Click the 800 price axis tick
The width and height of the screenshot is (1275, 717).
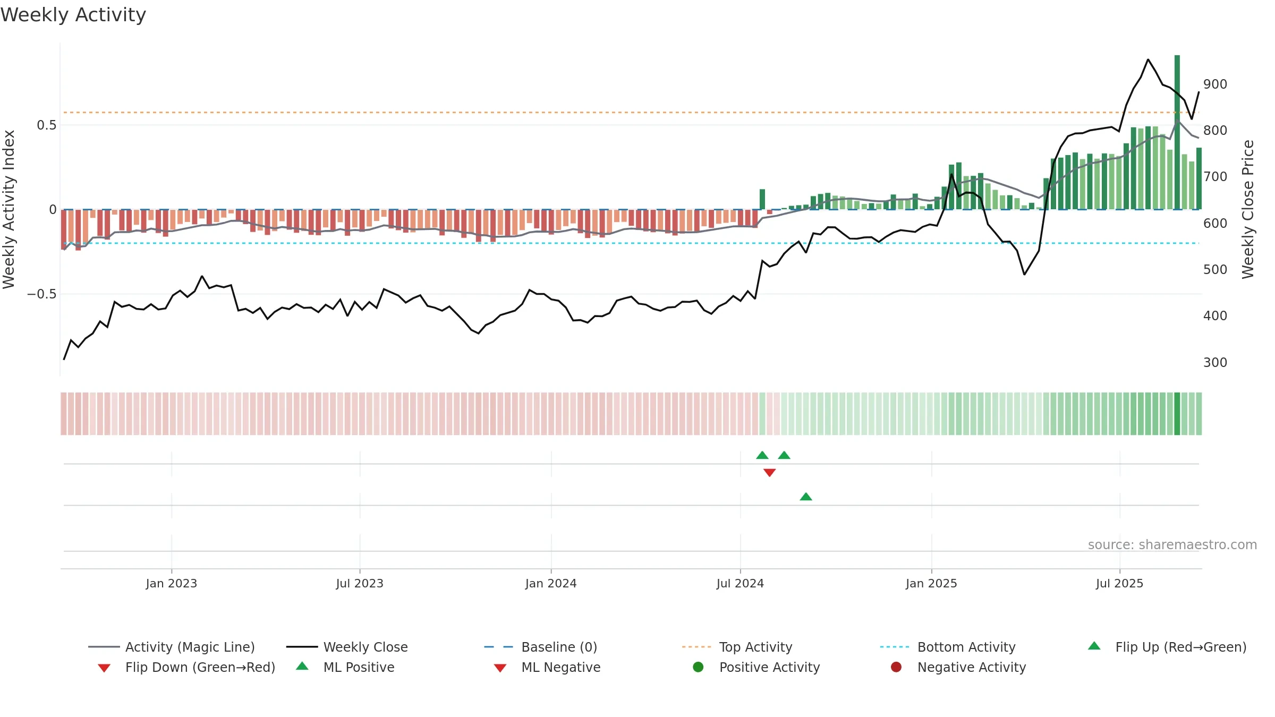(x=1215, y=130)
